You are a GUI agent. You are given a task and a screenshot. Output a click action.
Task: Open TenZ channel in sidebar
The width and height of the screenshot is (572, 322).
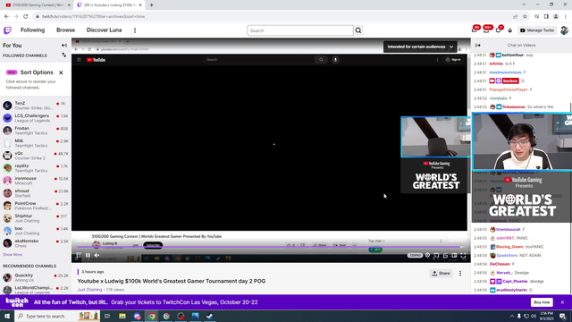[x=36, y=106]
